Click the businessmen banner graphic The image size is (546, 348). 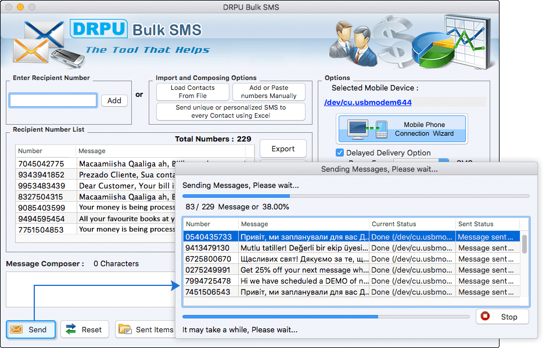point(353,44)
